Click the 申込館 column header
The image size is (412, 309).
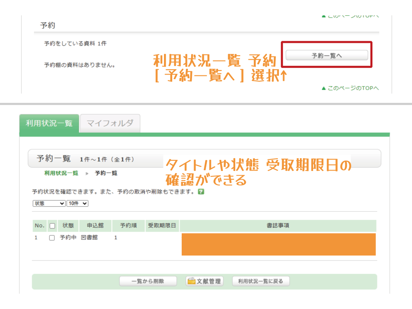[x=95, y=226]
